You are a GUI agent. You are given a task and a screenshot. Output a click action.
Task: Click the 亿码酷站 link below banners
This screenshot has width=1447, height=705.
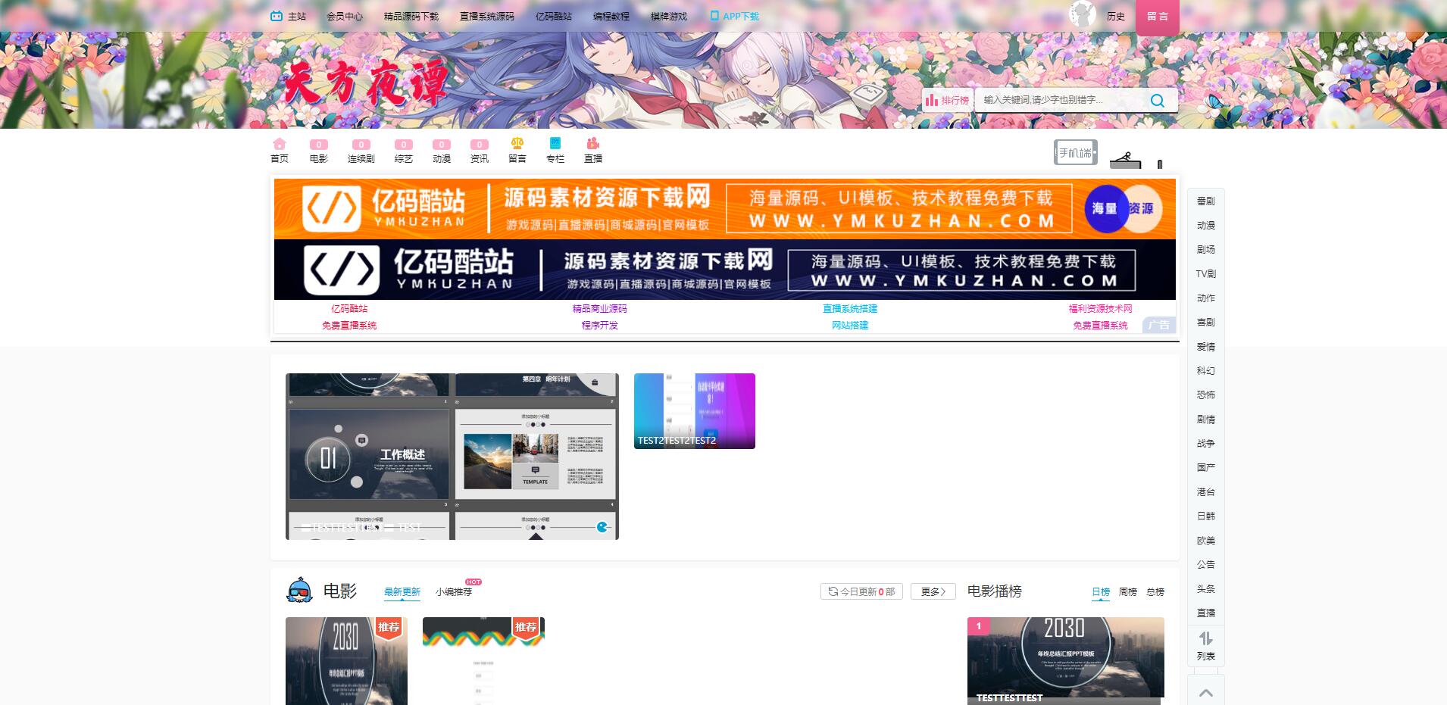349,308
